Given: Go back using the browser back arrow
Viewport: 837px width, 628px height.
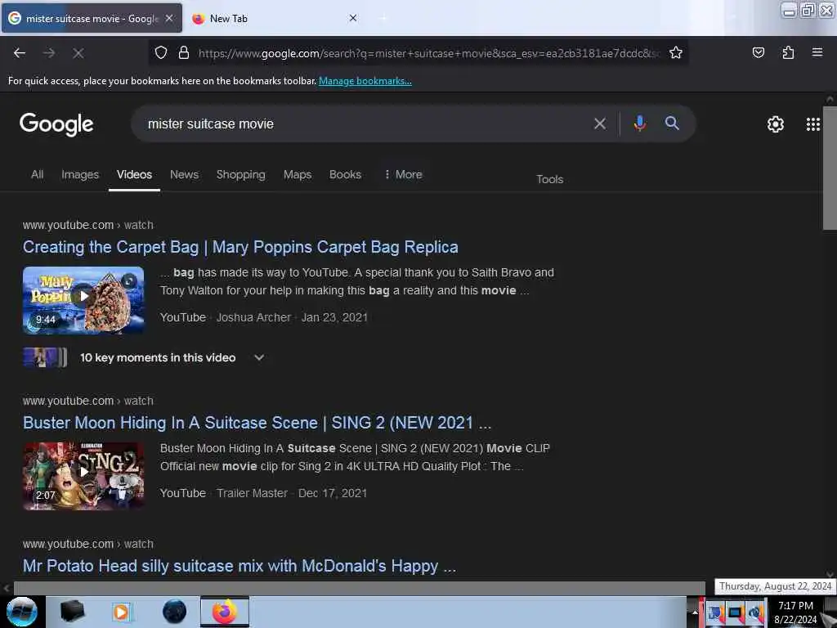Looking at the screenshot, I should 20,53.
